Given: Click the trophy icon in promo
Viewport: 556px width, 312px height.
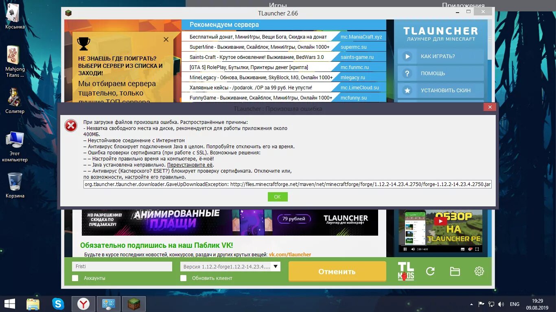Looking at the screenshot, I should tap(83, 43).
